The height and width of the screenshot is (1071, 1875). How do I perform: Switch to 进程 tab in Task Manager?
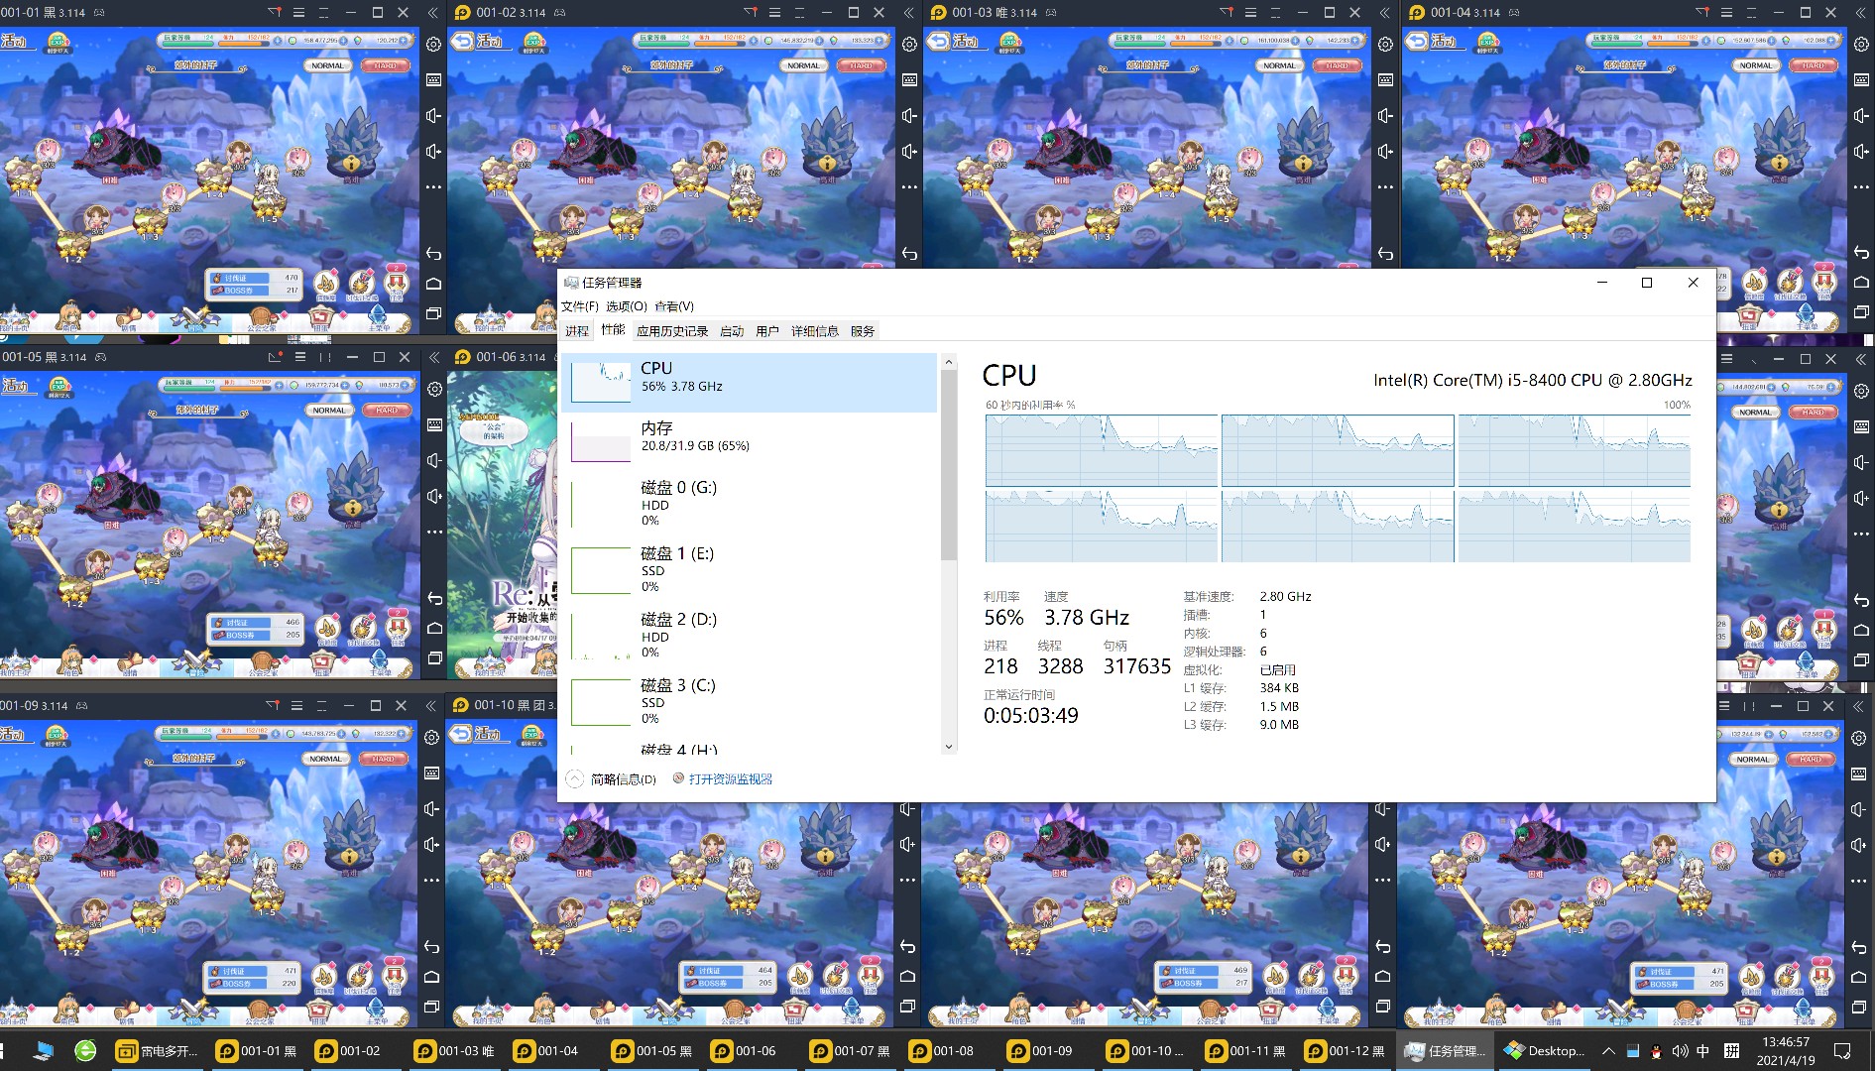pyautogui.click(x=577, y=331)
